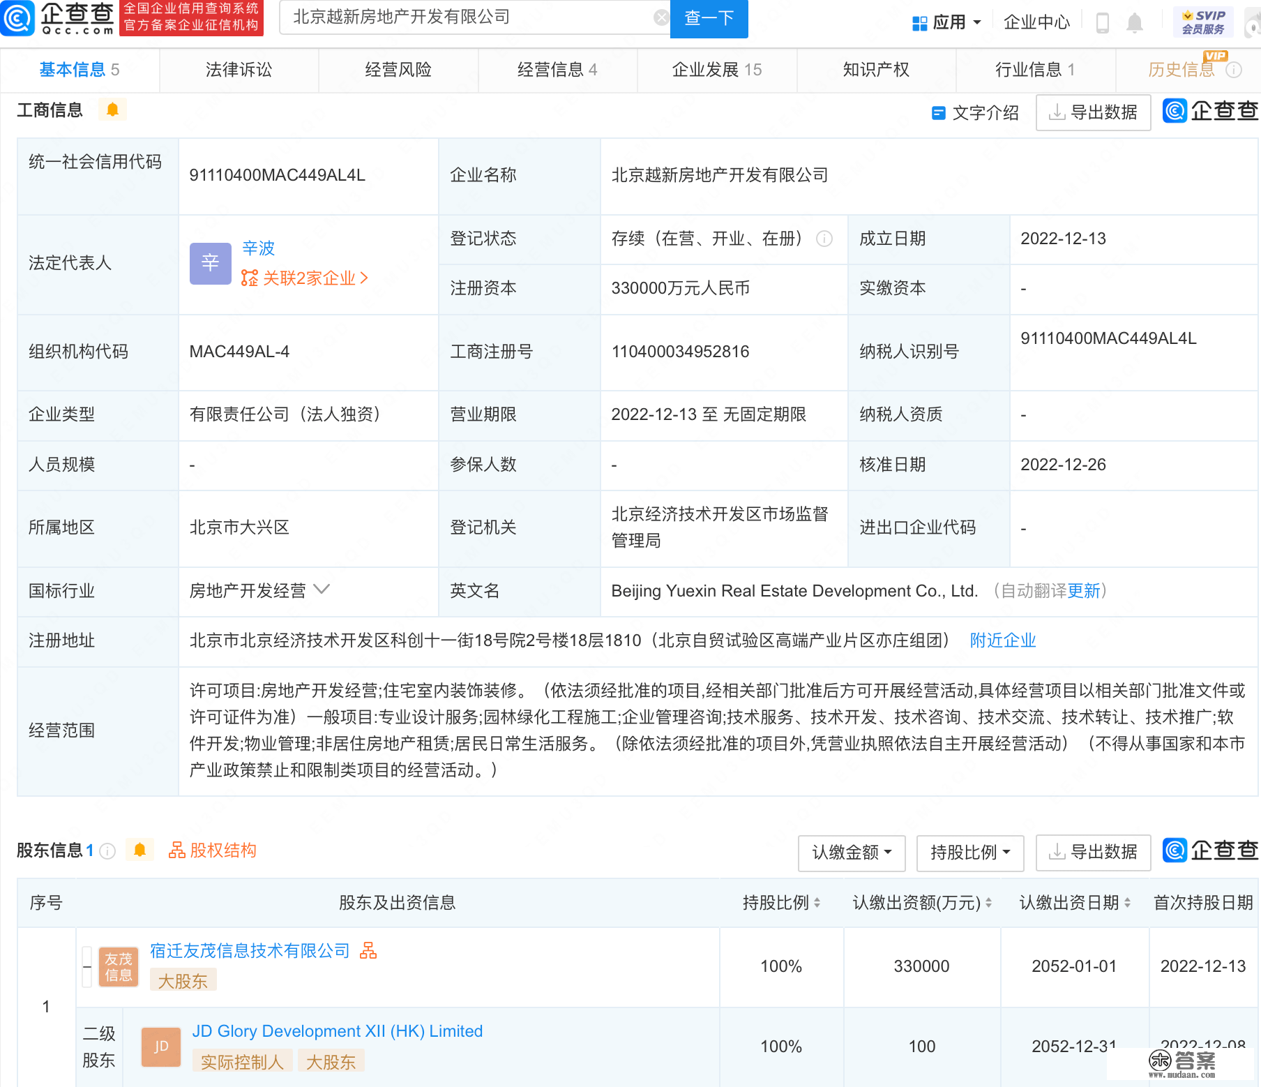Click the bell icon beside 股东信息

click(139, 850)
